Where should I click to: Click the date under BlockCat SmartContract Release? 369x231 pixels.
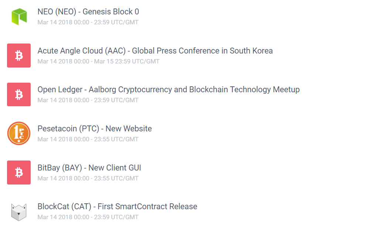tap(88, 217)
